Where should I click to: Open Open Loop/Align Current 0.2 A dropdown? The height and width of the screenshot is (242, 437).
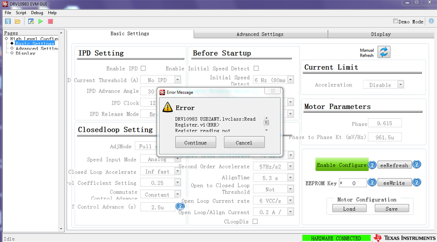click(x=290, y=212)
